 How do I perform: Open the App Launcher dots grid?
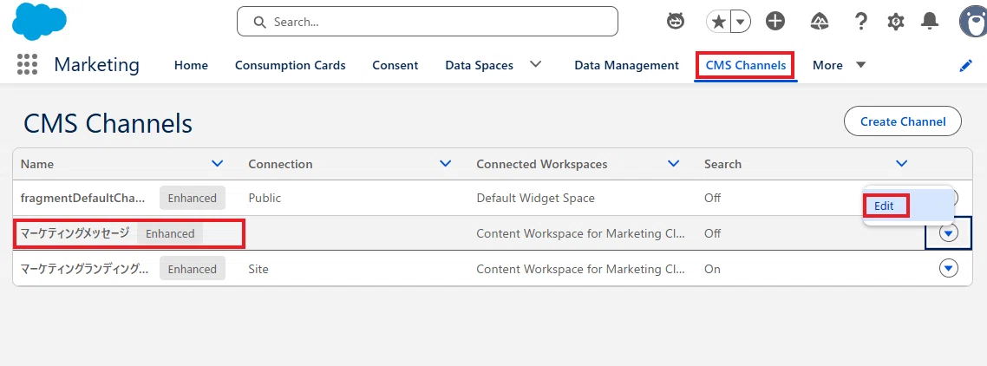tap(27, 64)
